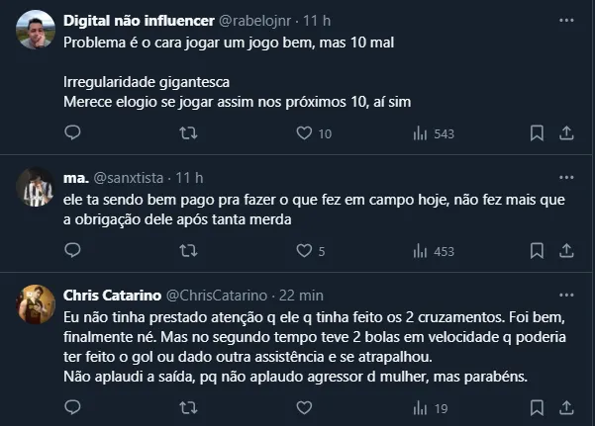Share the Digital não influencer tweet
The height and width of the screenshot is (426, 595).
point(567,133)
